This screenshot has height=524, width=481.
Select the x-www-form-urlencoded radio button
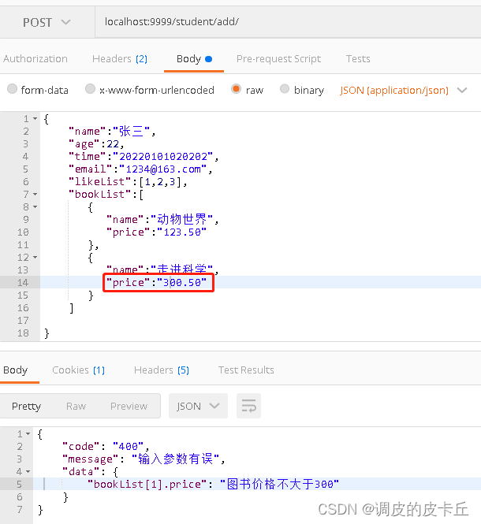(x=90, y=89)
